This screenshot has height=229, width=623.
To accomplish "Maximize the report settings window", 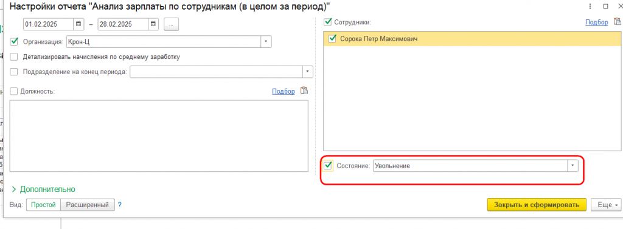I will point(605,6).
